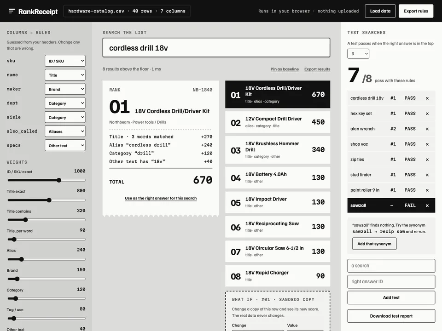The width and height of the screenshot is (442, 331).
Task: Remove the 'shop vac' test
Action: (x=427, y=144)
